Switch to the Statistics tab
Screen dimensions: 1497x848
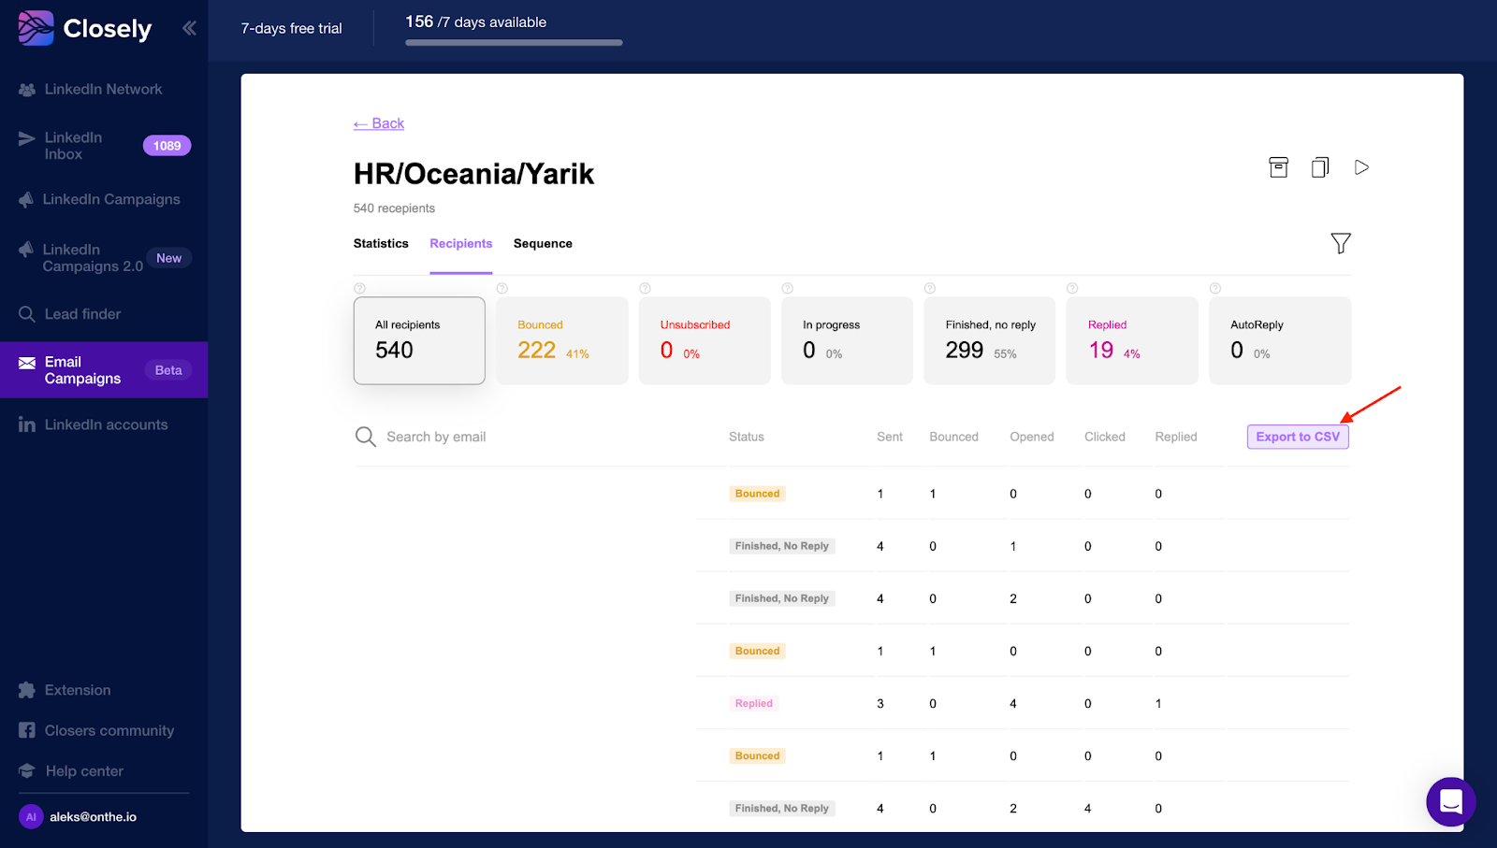(x=381, y=244)
